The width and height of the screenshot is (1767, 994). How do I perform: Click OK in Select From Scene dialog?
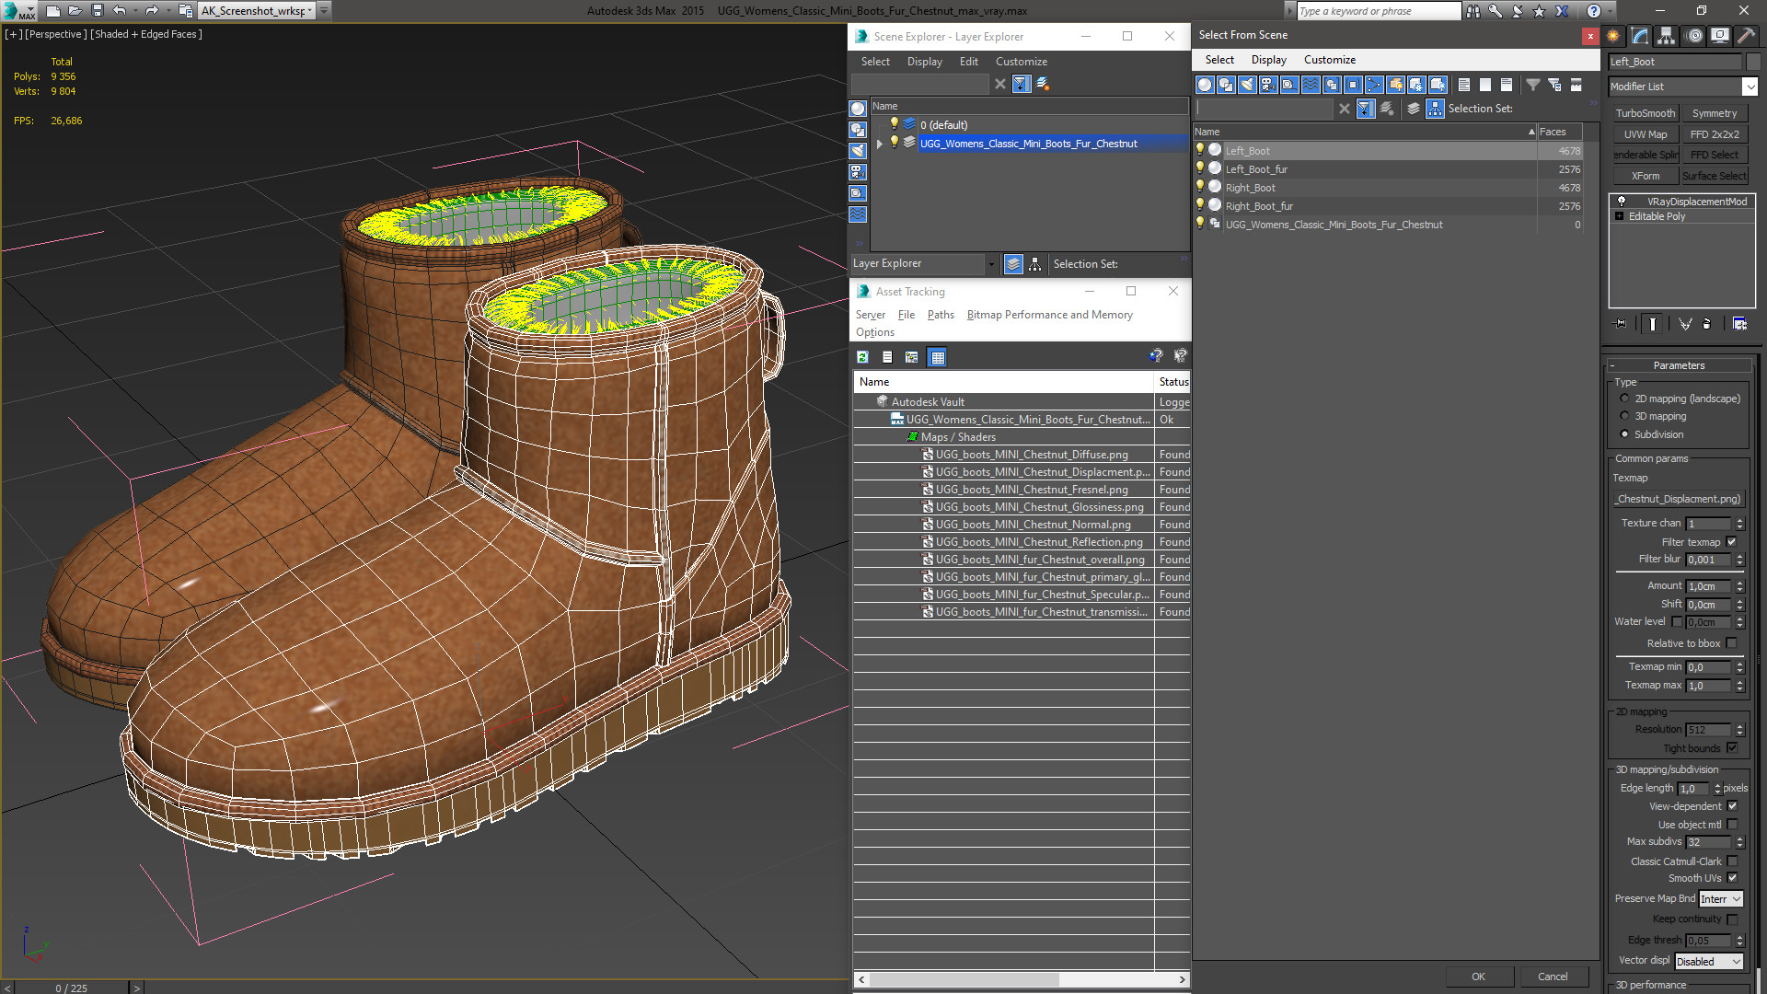tap(1478, 977)
